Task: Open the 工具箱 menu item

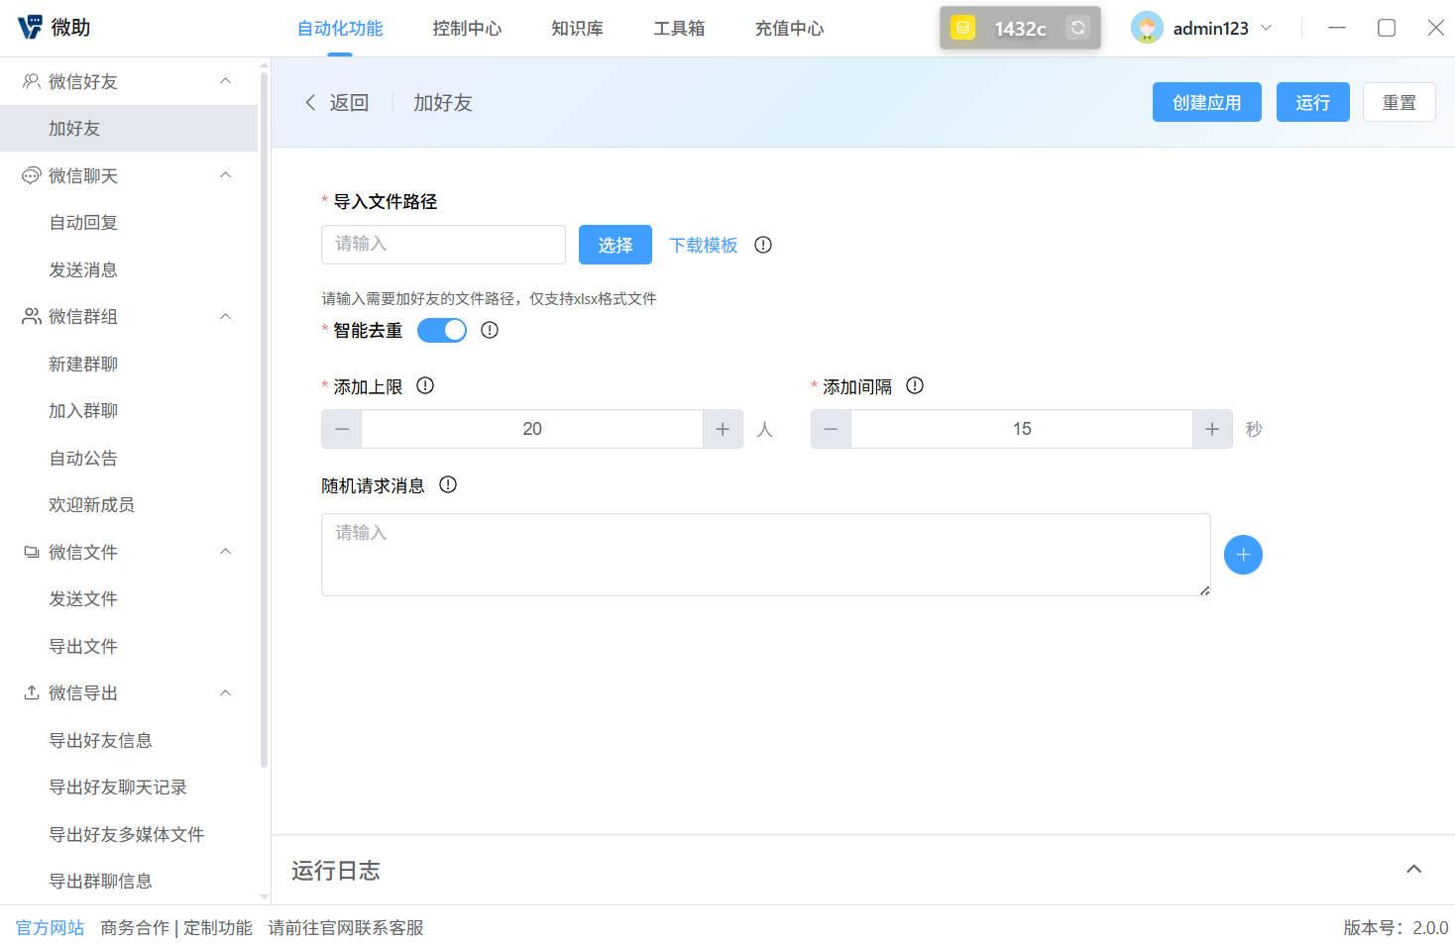Action: (x=678, y=28)
